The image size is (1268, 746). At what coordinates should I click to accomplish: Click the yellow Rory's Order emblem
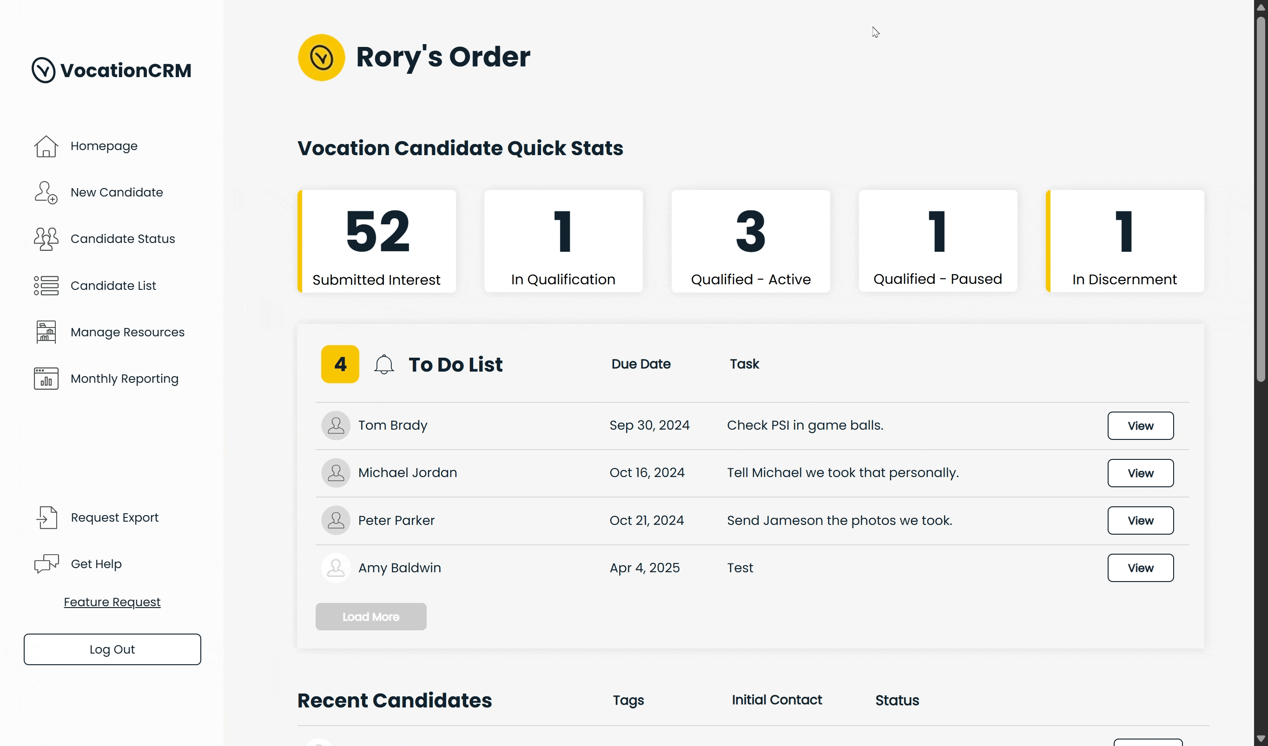(x=321, y=57)
